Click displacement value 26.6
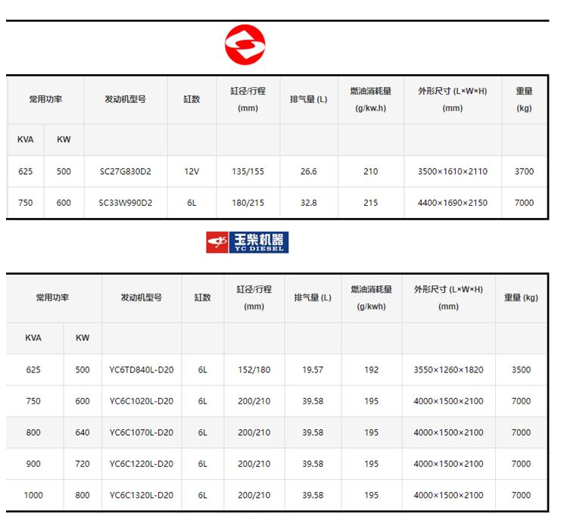Screen dimensions: 564x523 (309, 171)
